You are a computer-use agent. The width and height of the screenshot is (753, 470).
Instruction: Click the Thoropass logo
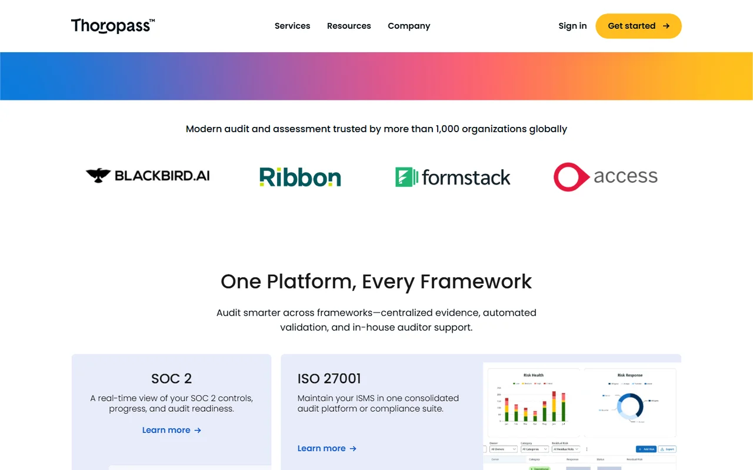pos(113,26)
